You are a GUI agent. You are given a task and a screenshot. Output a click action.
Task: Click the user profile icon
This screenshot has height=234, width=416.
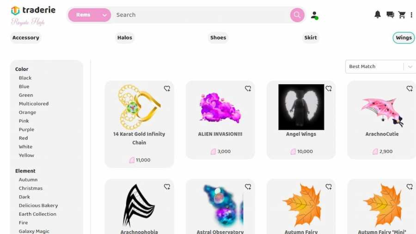(315, 15)
